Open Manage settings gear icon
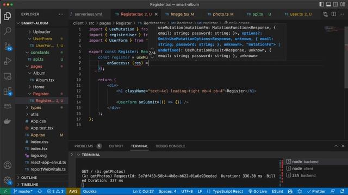This screenshot has height=195, width=348. [7, 180]
